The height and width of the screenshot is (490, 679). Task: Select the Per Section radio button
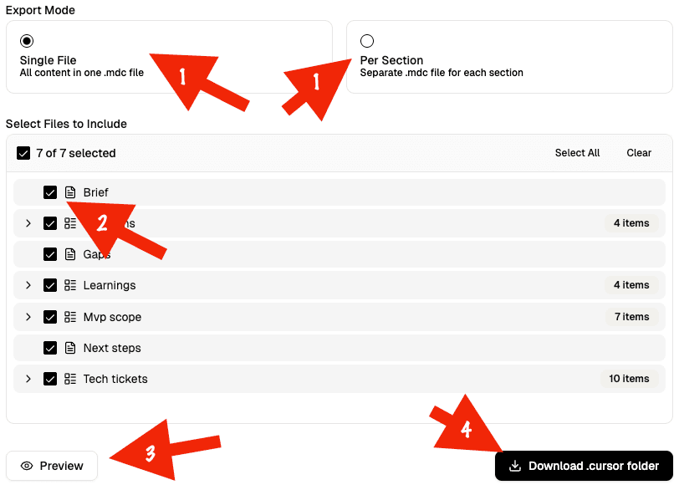coord(365,40)
